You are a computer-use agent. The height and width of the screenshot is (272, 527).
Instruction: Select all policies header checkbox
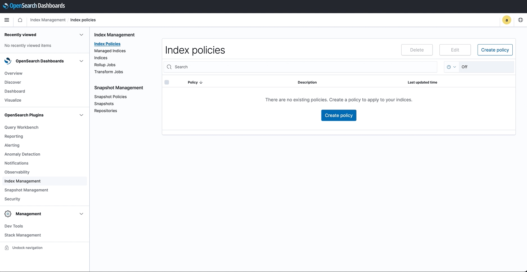tap(167, 82)
